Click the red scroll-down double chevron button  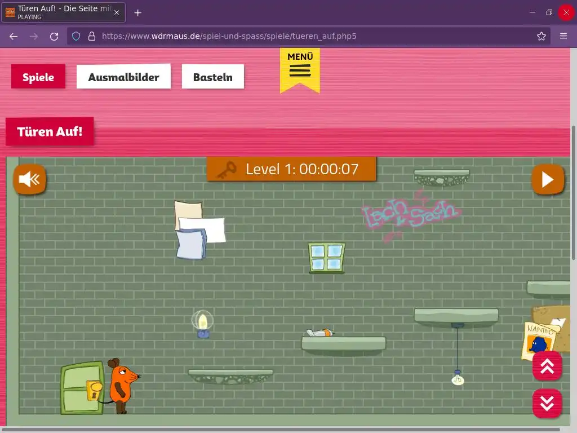(547, 403)
